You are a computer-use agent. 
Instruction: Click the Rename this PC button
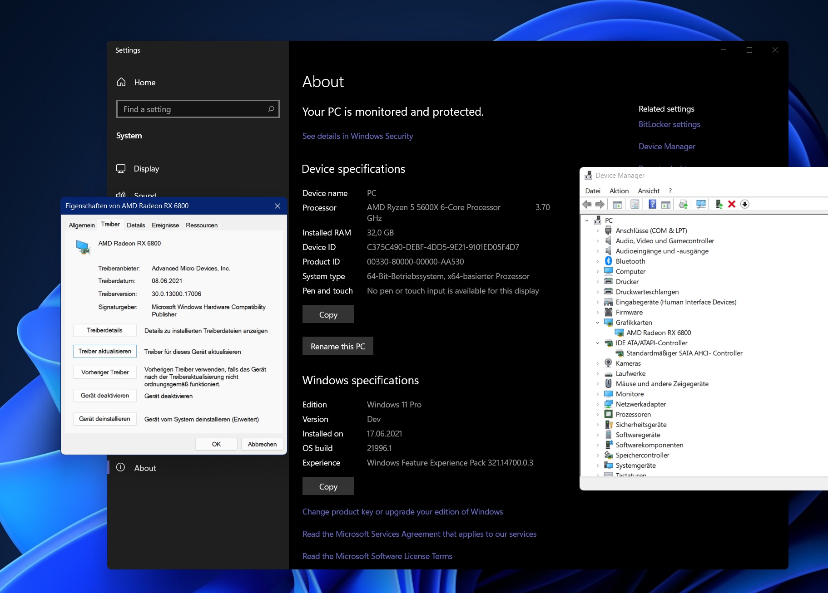pyautogui.click(x=338, y=346)
